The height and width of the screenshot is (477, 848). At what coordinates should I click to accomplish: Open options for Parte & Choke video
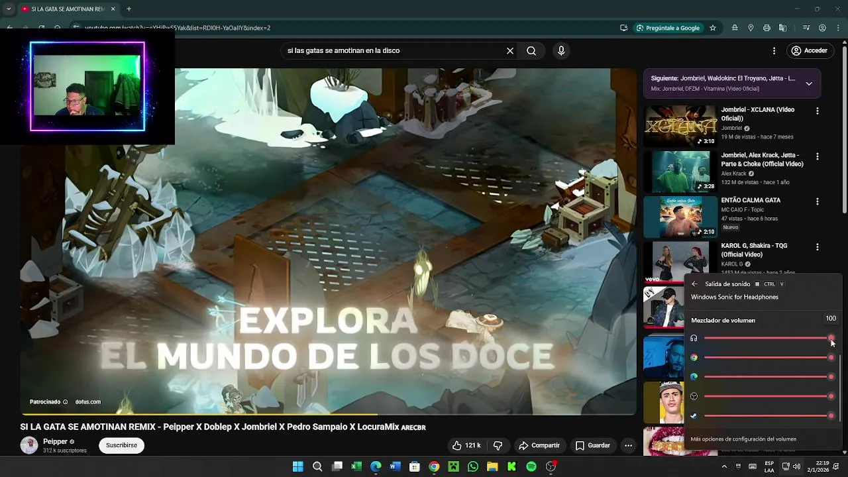[x=818, y=156]
